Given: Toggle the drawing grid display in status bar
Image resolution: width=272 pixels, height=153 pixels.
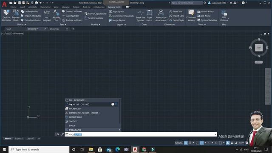Looking at the screenshot, I should pyautogui.click(x=185, y=143).
